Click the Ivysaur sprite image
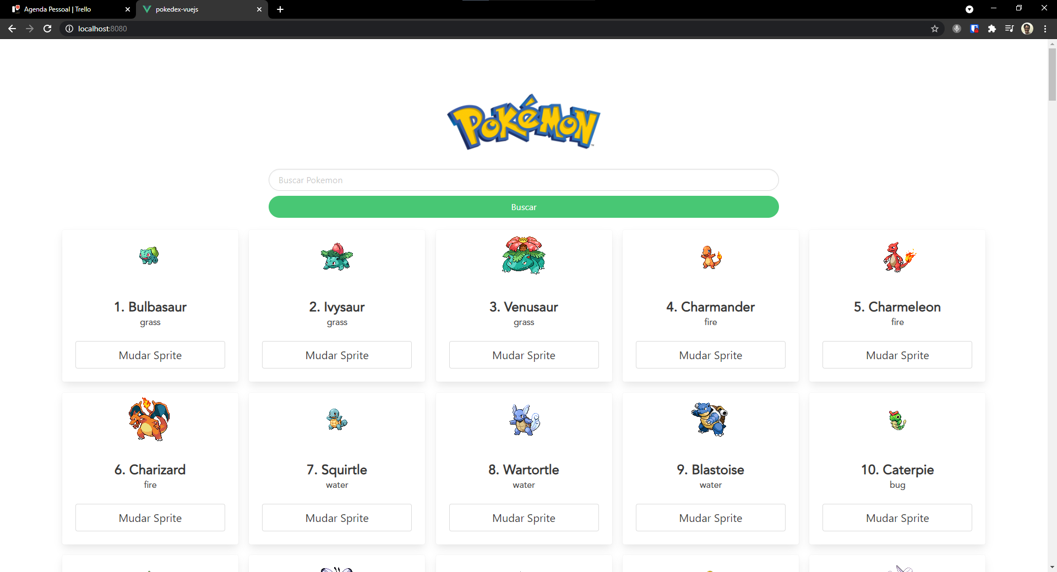1057x572 pixels. [337, 256]
